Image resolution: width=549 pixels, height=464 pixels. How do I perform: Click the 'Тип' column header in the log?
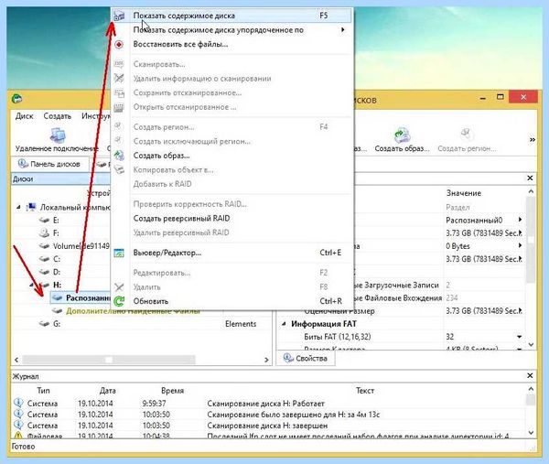pos(43,391)
